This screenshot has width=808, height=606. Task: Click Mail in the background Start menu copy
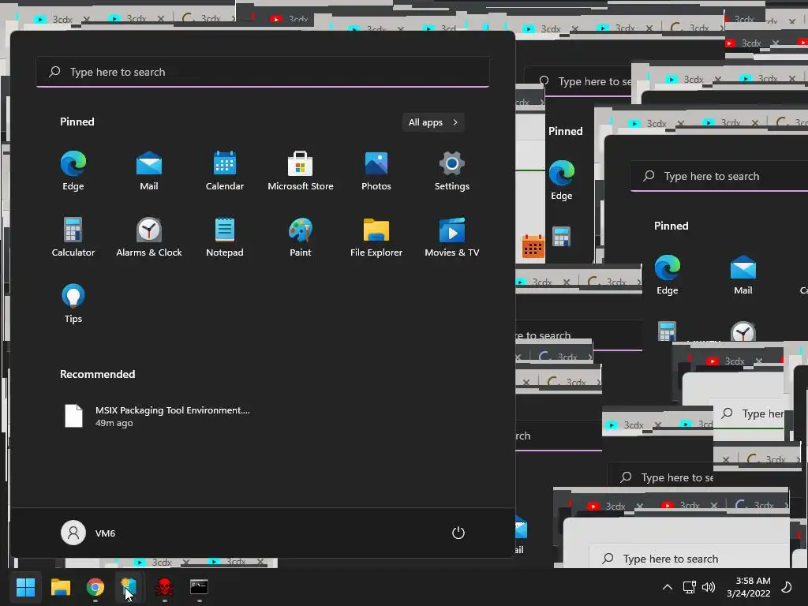[x=743, y=275]
